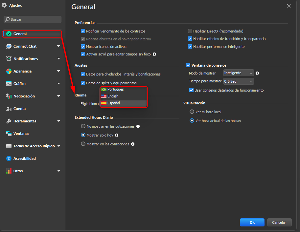Open the 0.5 Seg time dropdown

(x=239, y=81)
